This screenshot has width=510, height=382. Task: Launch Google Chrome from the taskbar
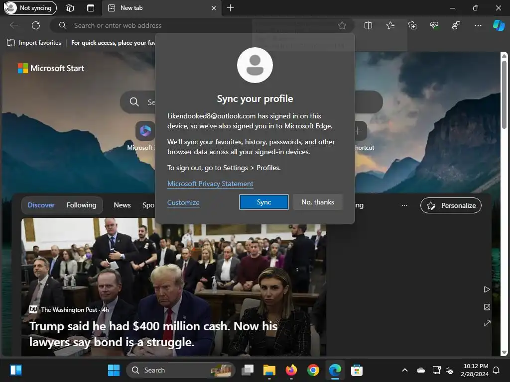(x=313, y=370)
